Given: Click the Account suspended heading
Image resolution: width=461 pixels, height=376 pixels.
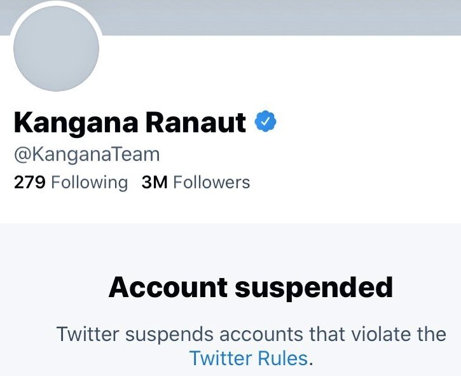Looking at the screenshot, I should 251,288.
